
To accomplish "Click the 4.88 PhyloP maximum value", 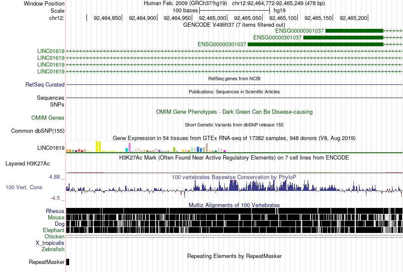I will pyautogui.click(x=54, y=177).
